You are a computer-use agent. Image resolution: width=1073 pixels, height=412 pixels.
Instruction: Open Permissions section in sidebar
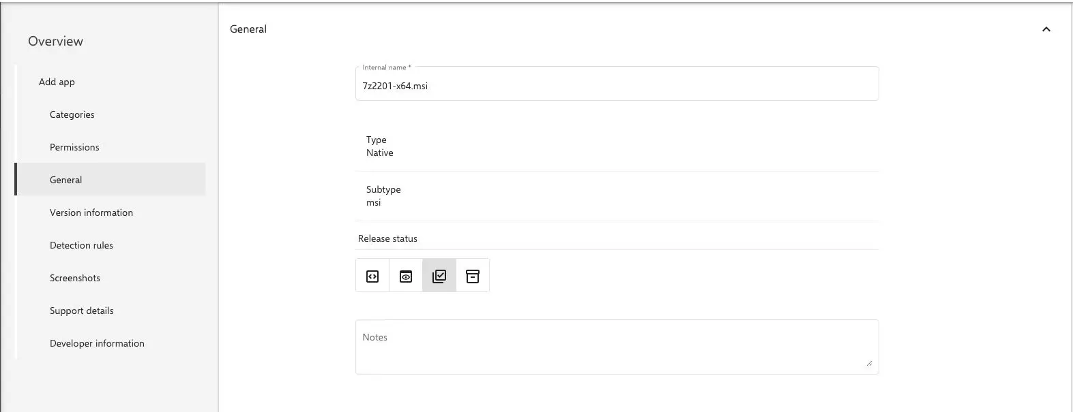click(x=74, y=147)
